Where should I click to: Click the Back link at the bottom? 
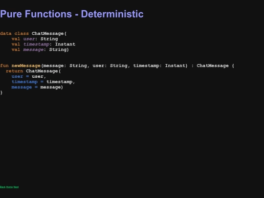[3, 187]
